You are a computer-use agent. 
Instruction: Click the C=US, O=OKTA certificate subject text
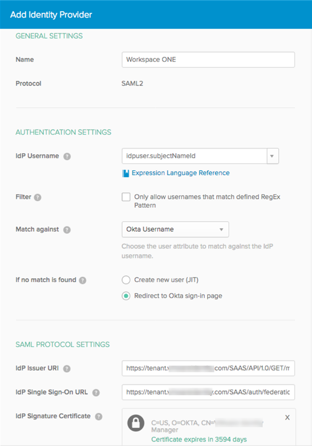click(207, 426)
